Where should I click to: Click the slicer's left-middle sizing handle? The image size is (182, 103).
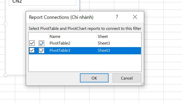(x=5, y=24)
